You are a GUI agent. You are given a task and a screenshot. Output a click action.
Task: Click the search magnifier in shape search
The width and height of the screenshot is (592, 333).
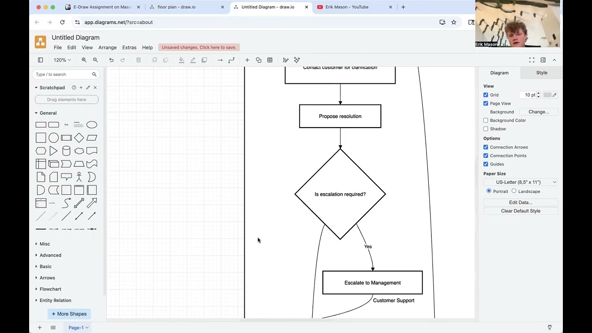tap(94, 74)
